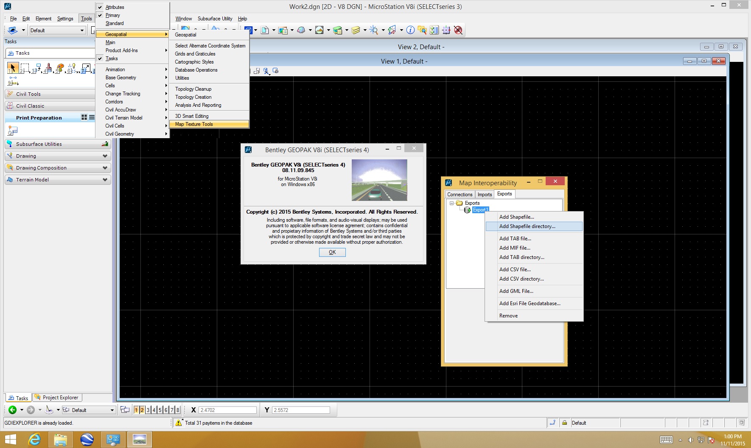The image size is (751, 448).
Task: Click the References table toolbar icon
Action: [283, 30]
